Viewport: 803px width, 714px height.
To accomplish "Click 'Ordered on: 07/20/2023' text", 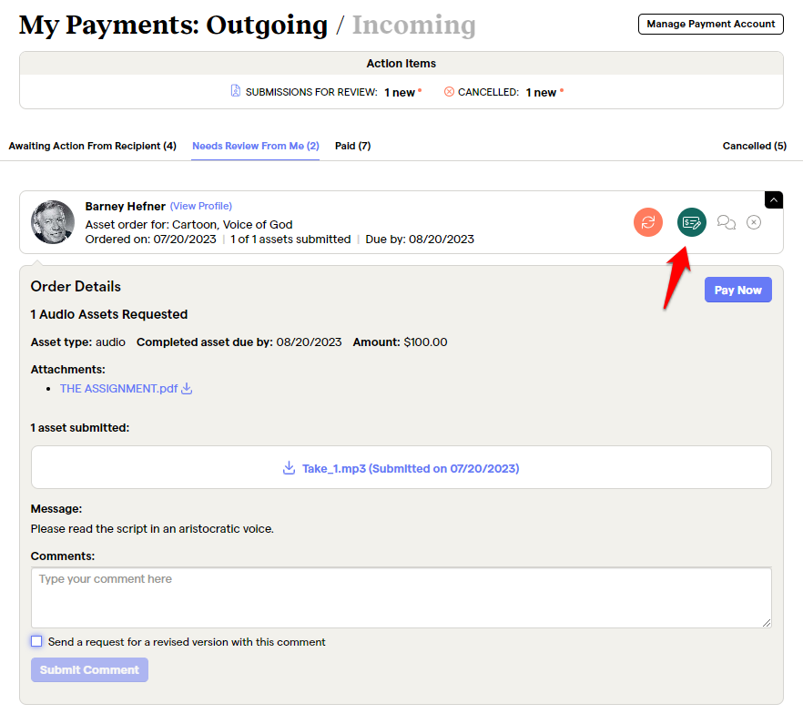I will tap(150, 240).
